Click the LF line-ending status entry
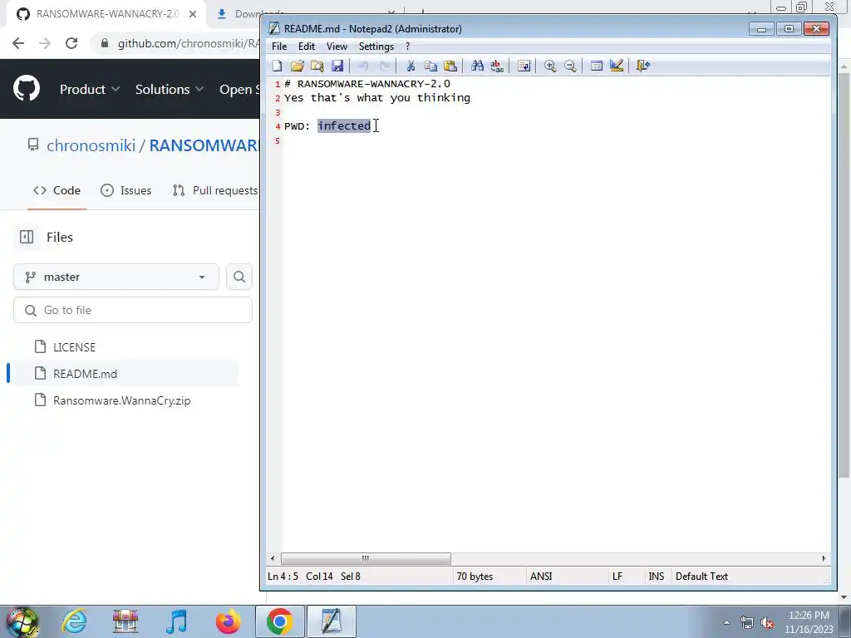 coord(617,577)
